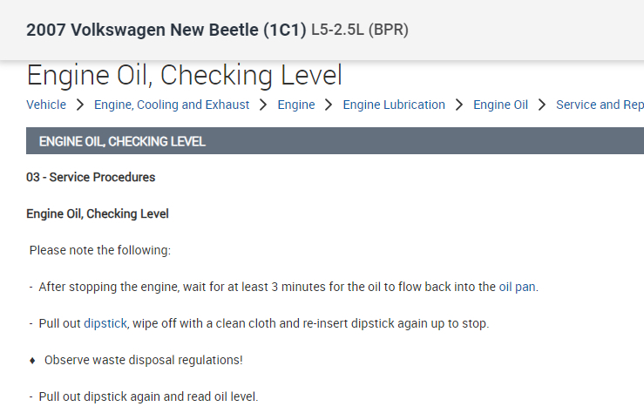Click the L5-2.5L (BPR) engine label

360,30
